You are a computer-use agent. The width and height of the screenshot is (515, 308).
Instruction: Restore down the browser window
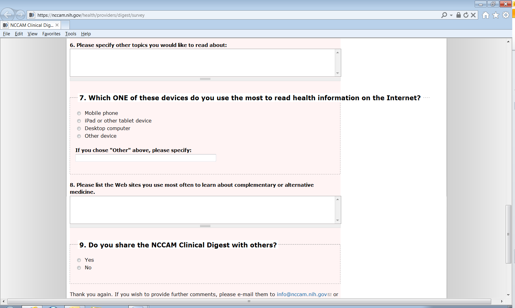(x=493, y=4)
